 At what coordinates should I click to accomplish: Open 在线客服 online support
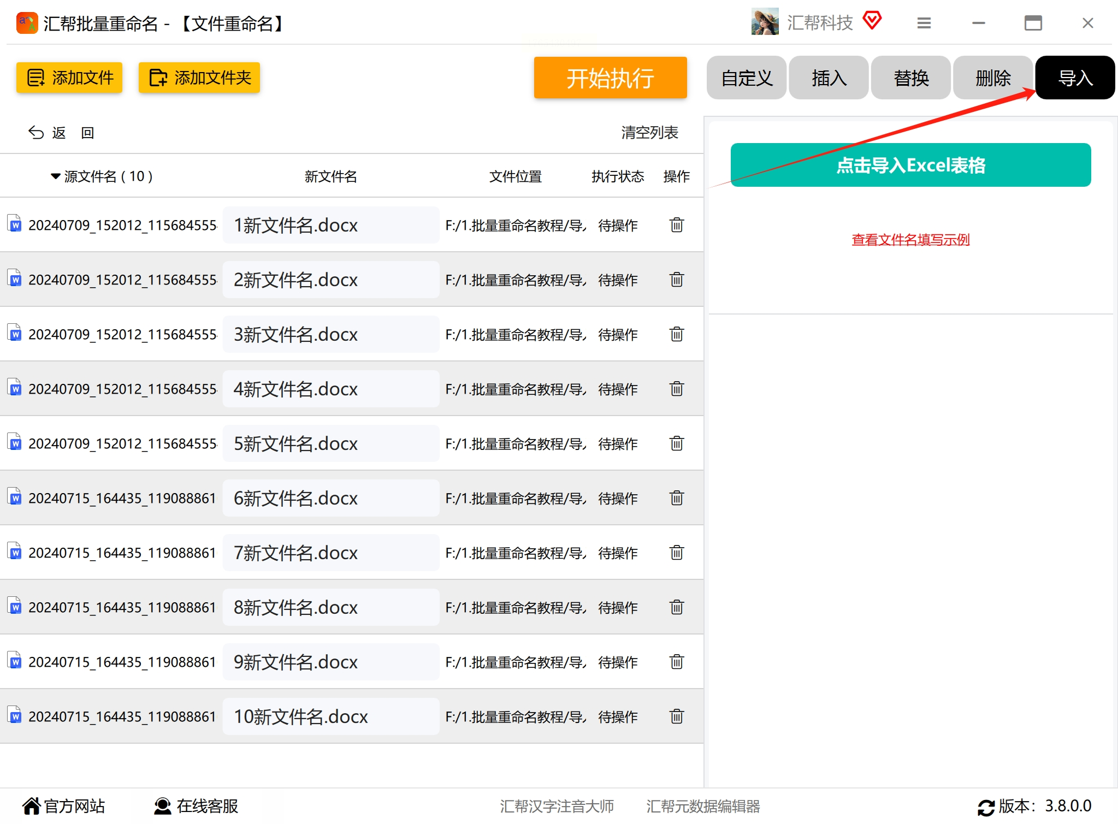pyautogui.click(x=196, y=806)
